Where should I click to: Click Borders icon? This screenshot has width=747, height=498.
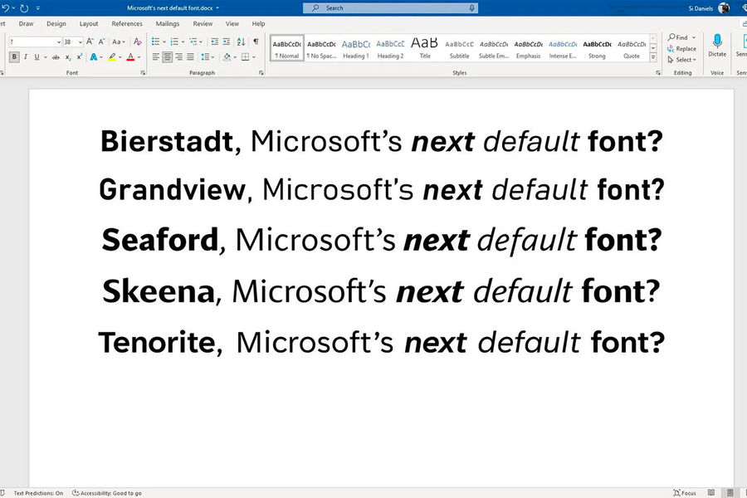245,57
